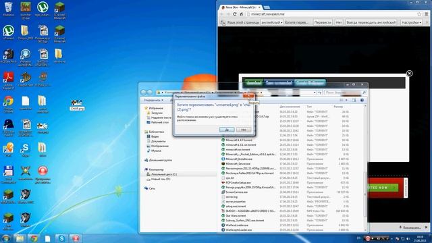Viewport: 432px width, 243px height.
Task: Select Домашняя группа in sidebar
Action: (158, 160)
